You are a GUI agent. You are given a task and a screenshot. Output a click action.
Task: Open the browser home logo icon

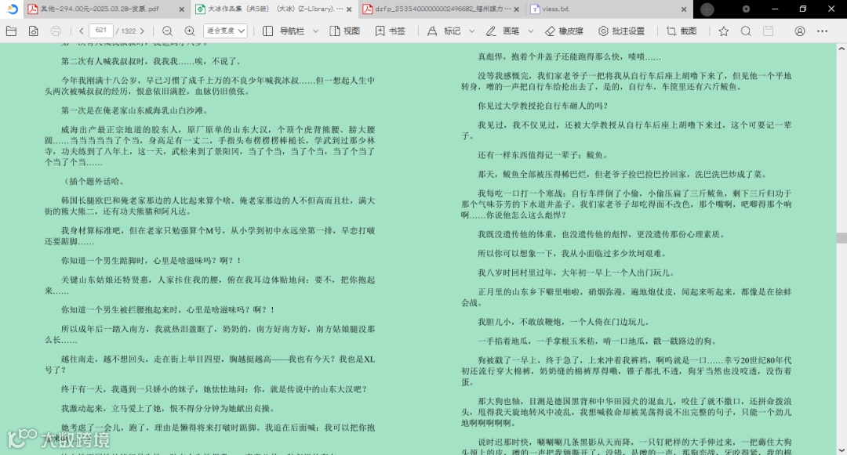pos(12,9)
